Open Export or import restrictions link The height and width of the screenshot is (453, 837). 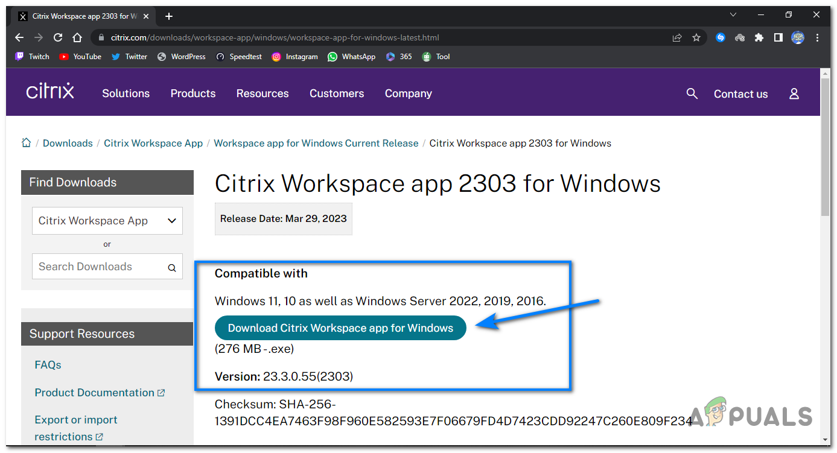[x=76, y=428]
